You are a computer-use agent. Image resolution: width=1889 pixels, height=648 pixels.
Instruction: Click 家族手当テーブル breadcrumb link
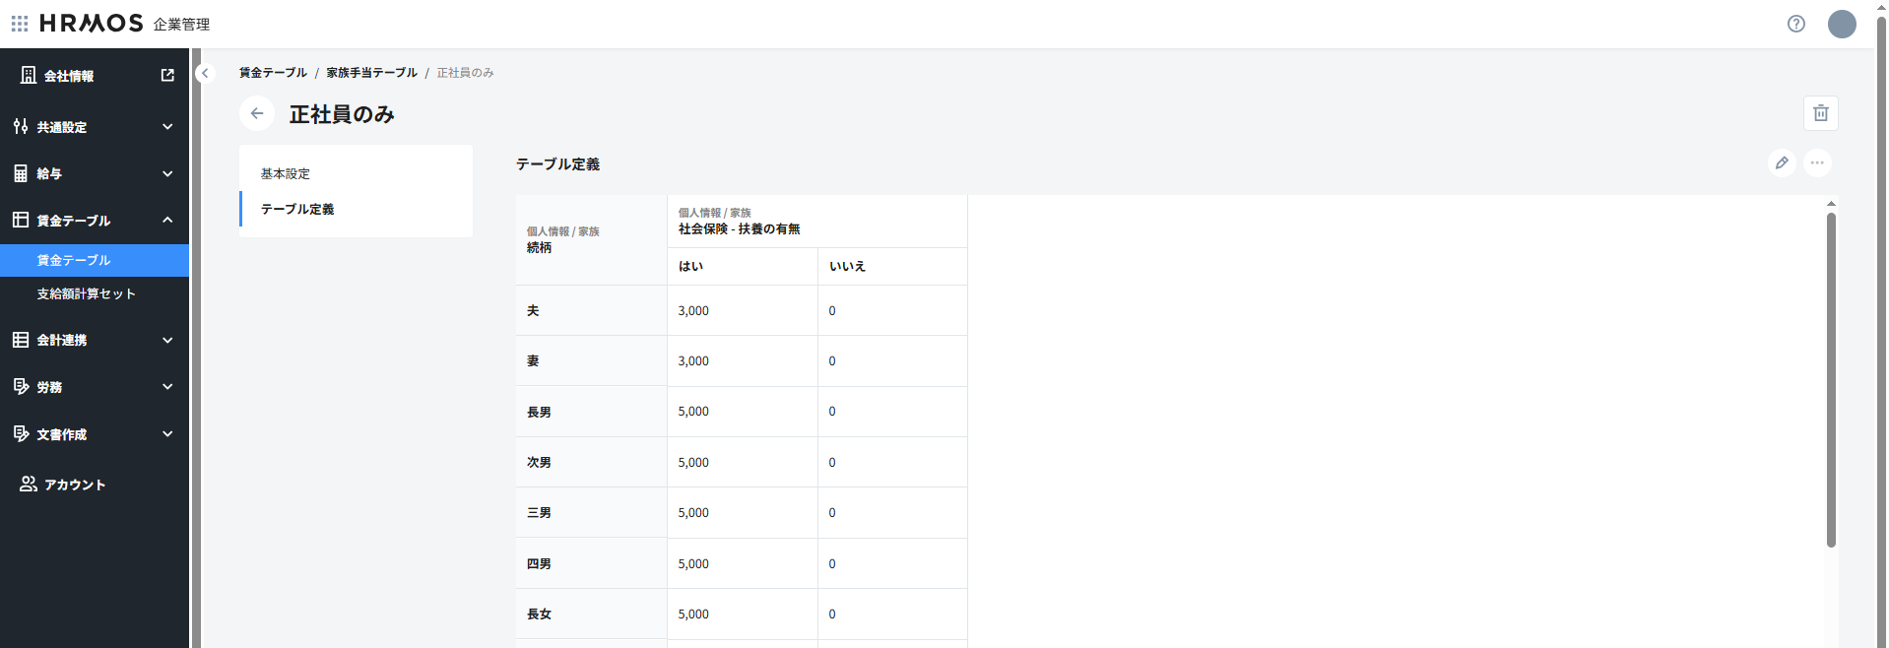pos(371,73)
